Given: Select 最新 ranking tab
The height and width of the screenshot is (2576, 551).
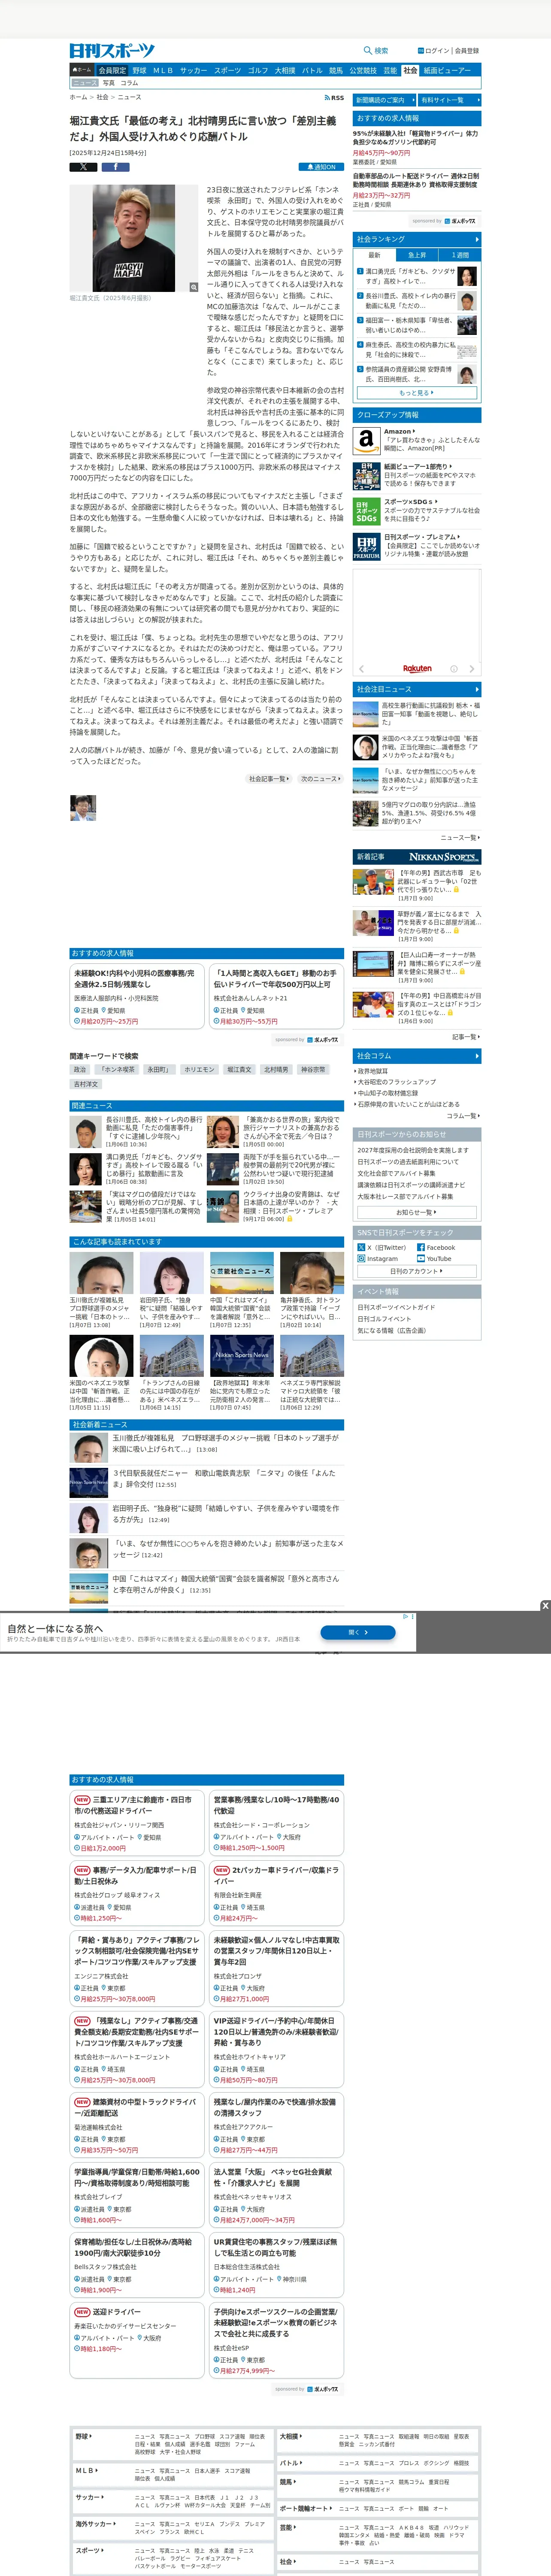Looking at the screenshot, I should click(374, 255).
